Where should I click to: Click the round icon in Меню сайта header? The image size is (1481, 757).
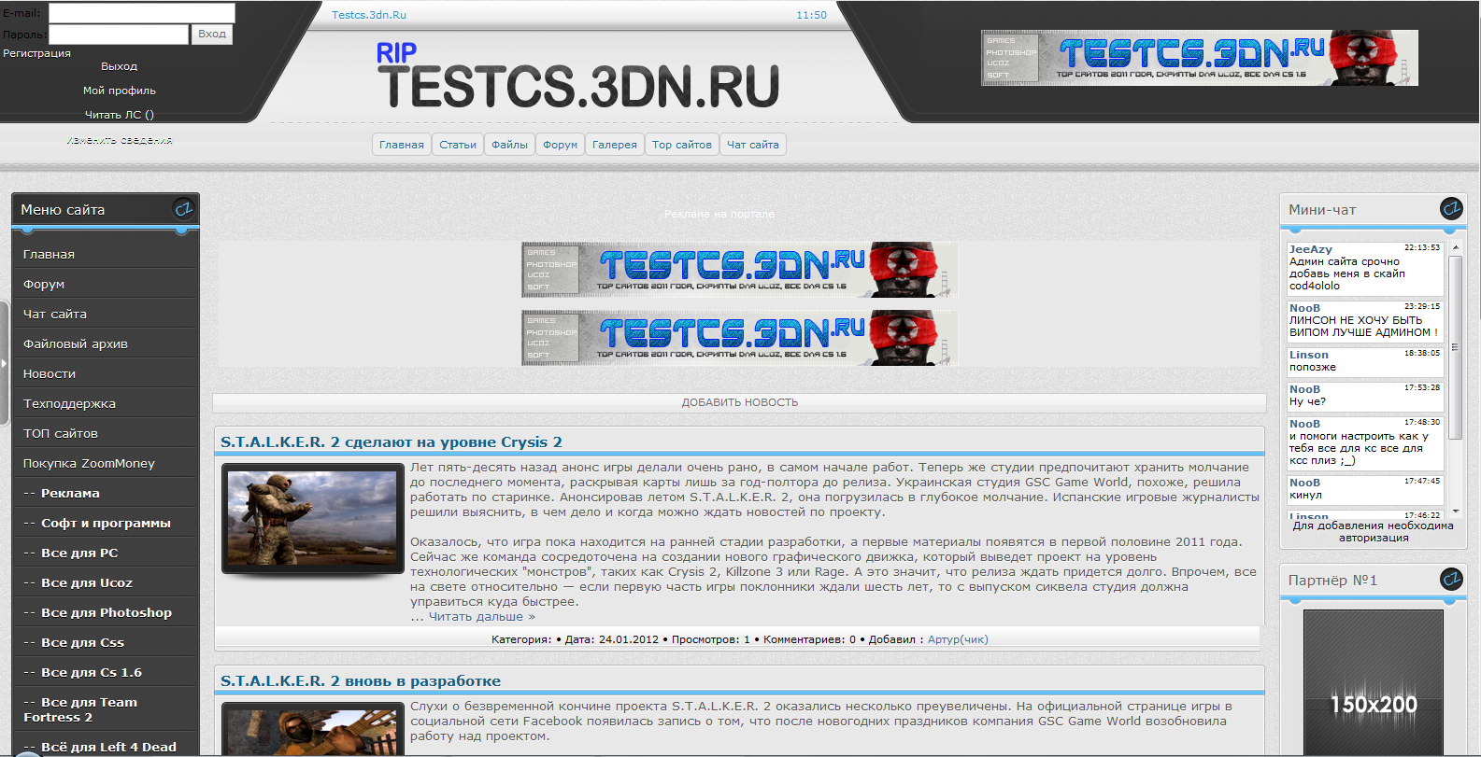click(x=183, y=209)
